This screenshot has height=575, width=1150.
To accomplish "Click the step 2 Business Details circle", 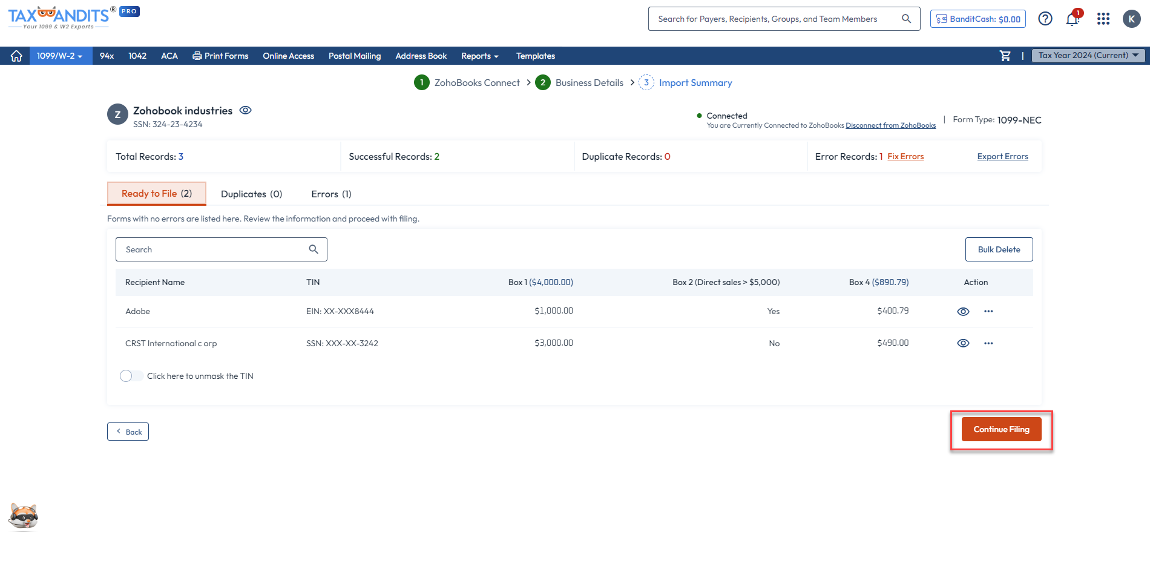I will [x=543, y=82].
